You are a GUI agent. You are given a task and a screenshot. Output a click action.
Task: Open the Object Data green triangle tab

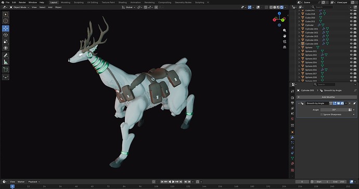[292, 158]
